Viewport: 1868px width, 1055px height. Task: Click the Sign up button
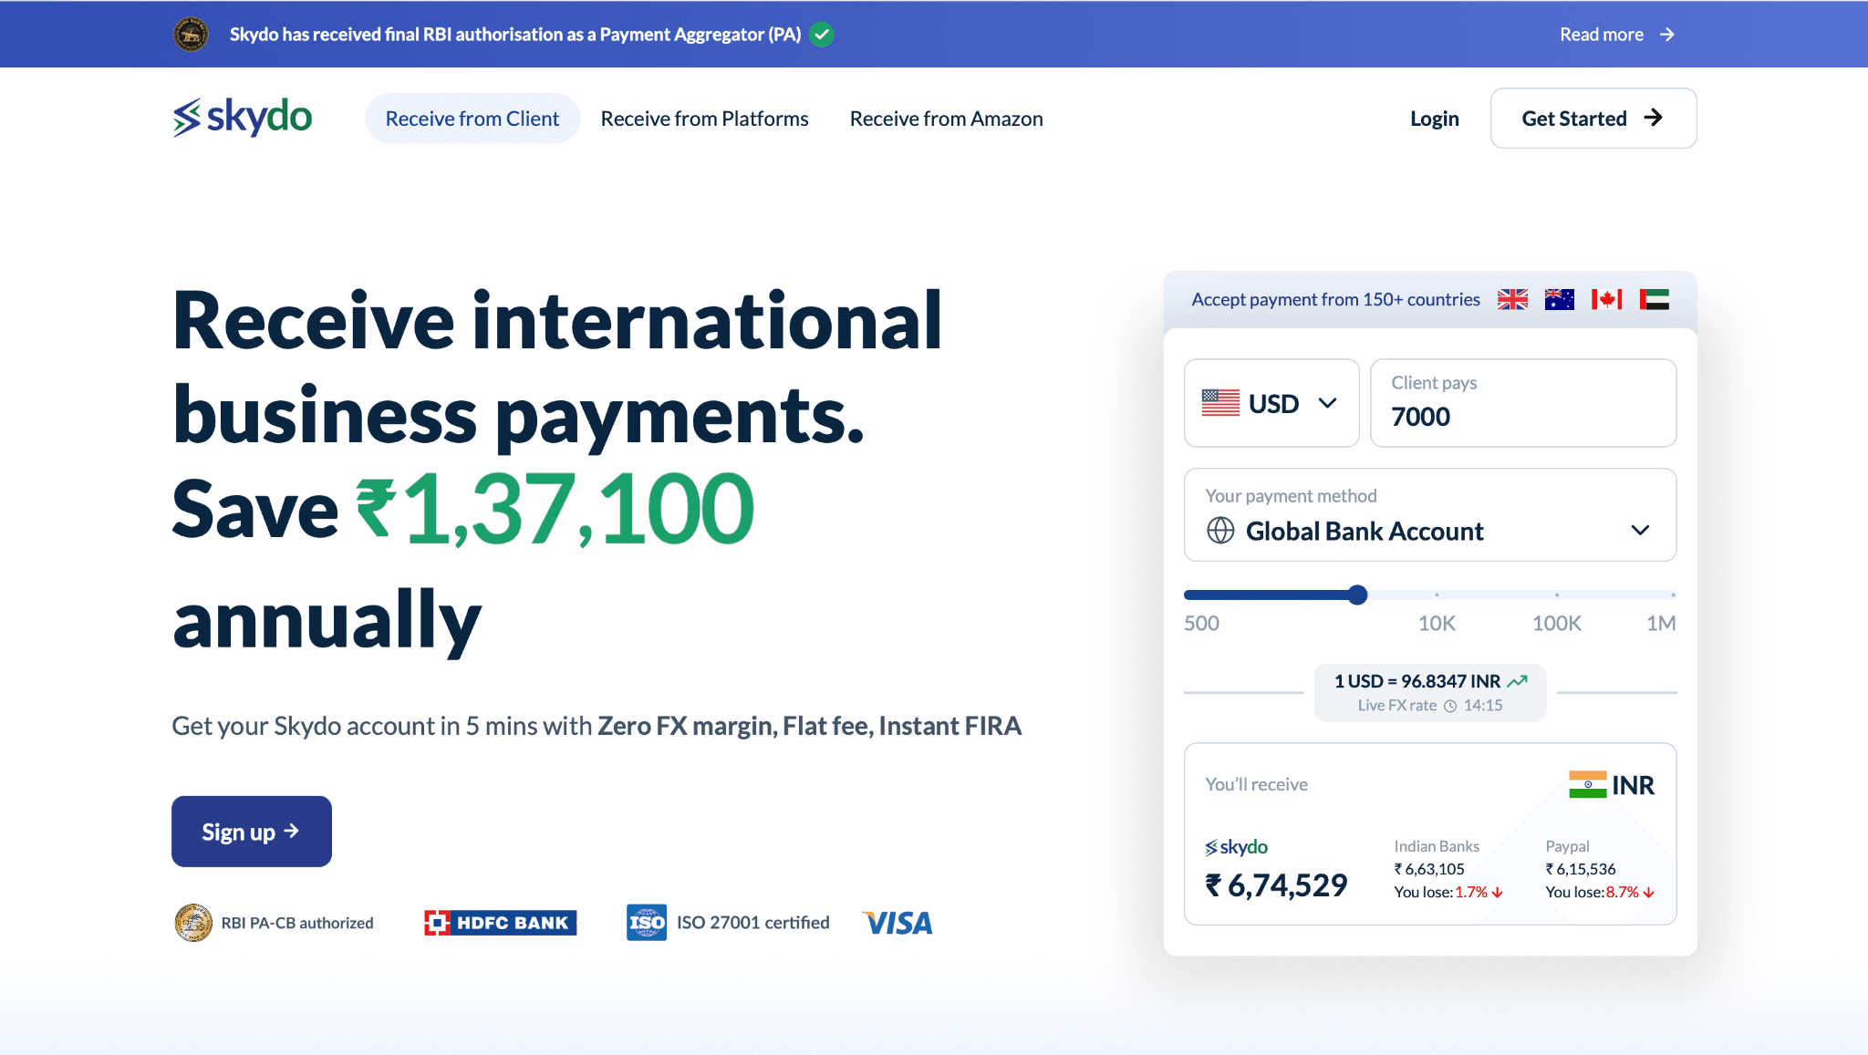point(252,832)
